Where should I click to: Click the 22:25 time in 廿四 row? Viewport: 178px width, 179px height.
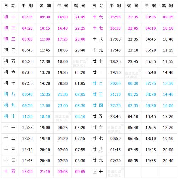click(x=115, y=105)
